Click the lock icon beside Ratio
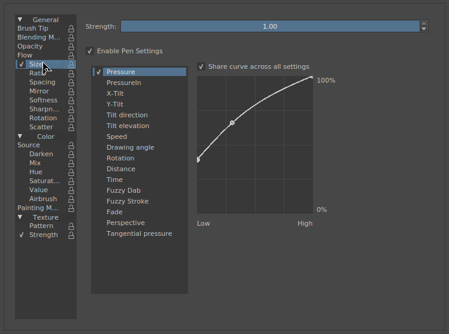 [x=71, y=74]
